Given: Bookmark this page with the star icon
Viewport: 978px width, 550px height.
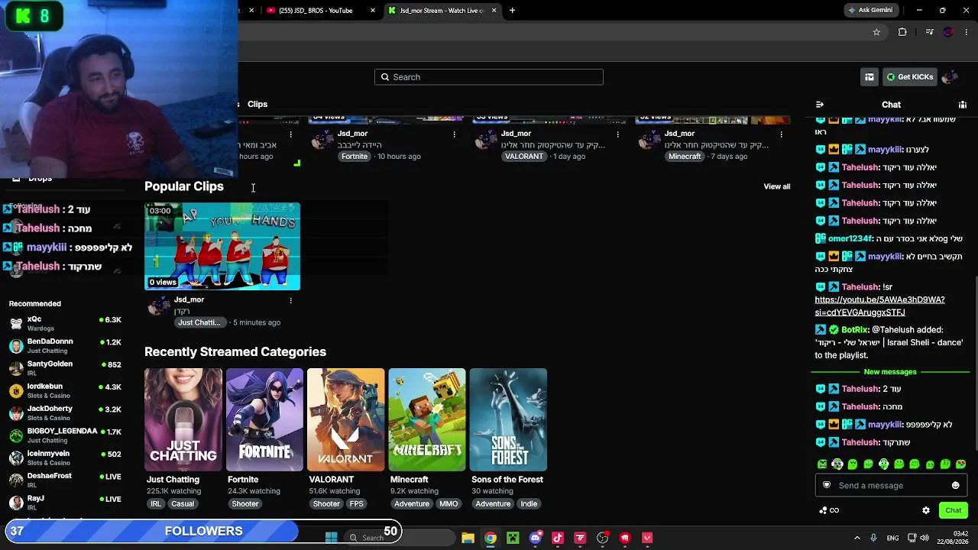Looking at the screenshot, I should tap(876, 32).
